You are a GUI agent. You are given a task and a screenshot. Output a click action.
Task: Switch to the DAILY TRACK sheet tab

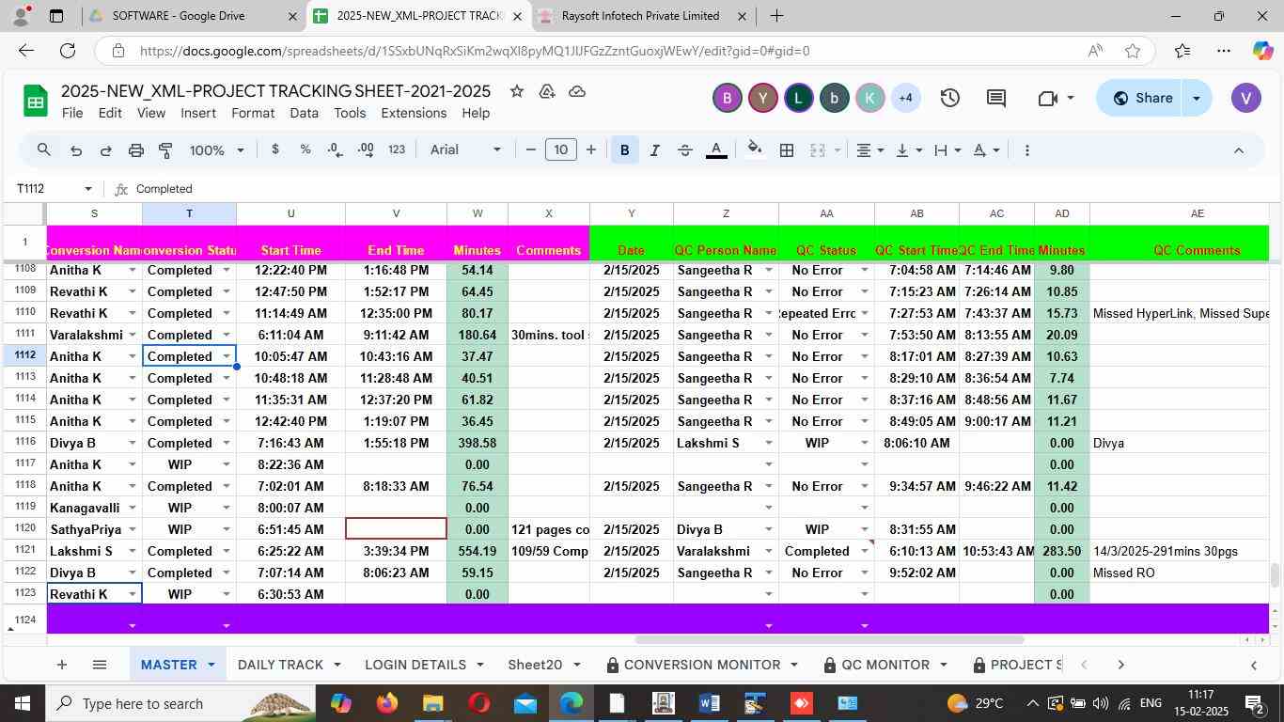pos(280,665)
